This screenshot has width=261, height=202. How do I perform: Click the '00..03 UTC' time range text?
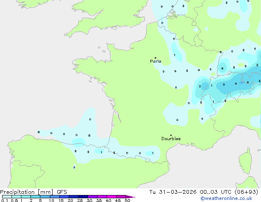[x=216, y=192]
